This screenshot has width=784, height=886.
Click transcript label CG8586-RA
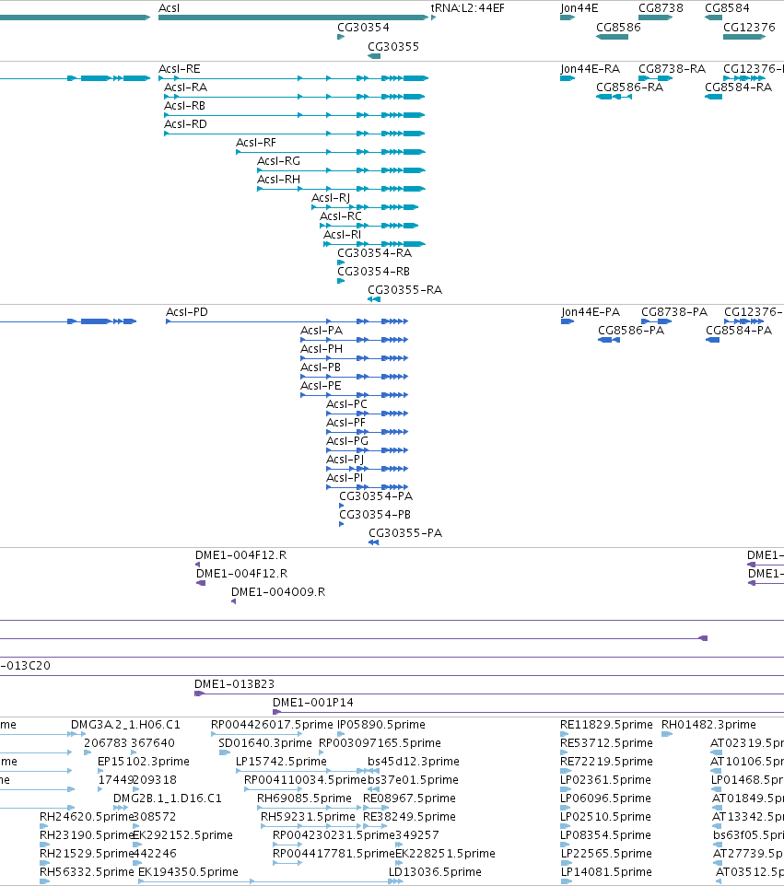click(x=629, y=87)
